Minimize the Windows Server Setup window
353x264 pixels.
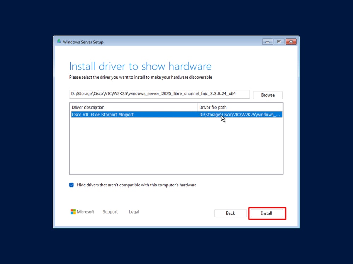(x=267, y=41)
